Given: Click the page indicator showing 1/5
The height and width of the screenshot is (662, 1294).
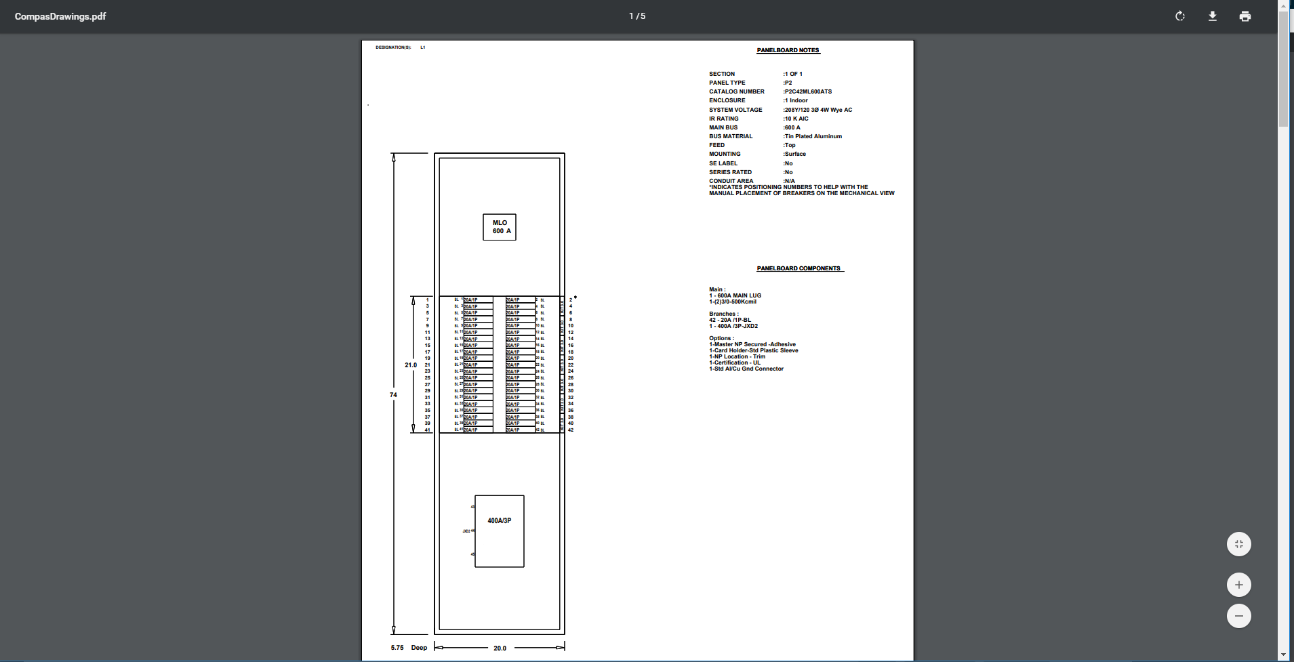Looking at the screenshot, I should [x=636, y=15].
